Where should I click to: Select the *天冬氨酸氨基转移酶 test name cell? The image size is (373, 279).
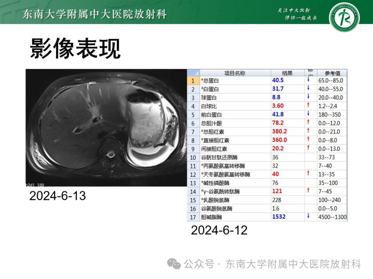(x=235, y=175)
